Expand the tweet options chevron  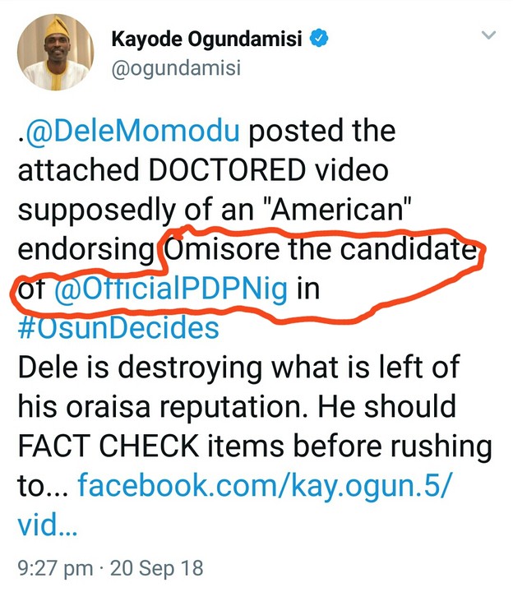tap(488, 36)
